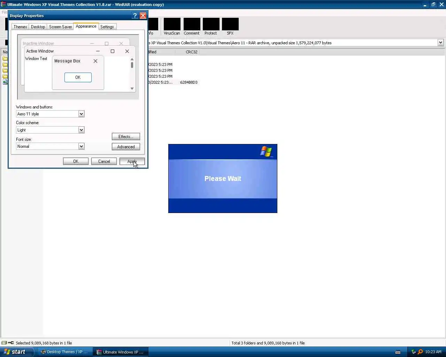
Task: Switch to the Screen Saver tab
Action: pyautogui.click(x=60, y=27)
